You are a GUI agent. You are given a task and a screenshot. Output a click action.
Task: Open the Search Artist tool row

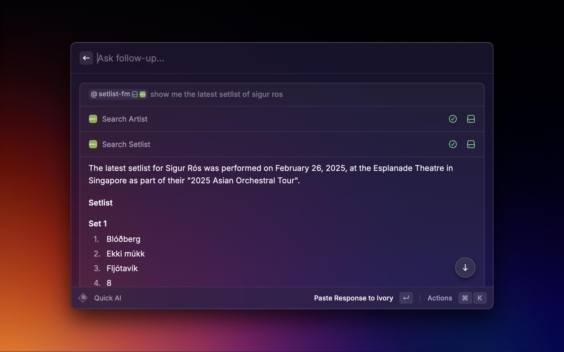(282, 119)
